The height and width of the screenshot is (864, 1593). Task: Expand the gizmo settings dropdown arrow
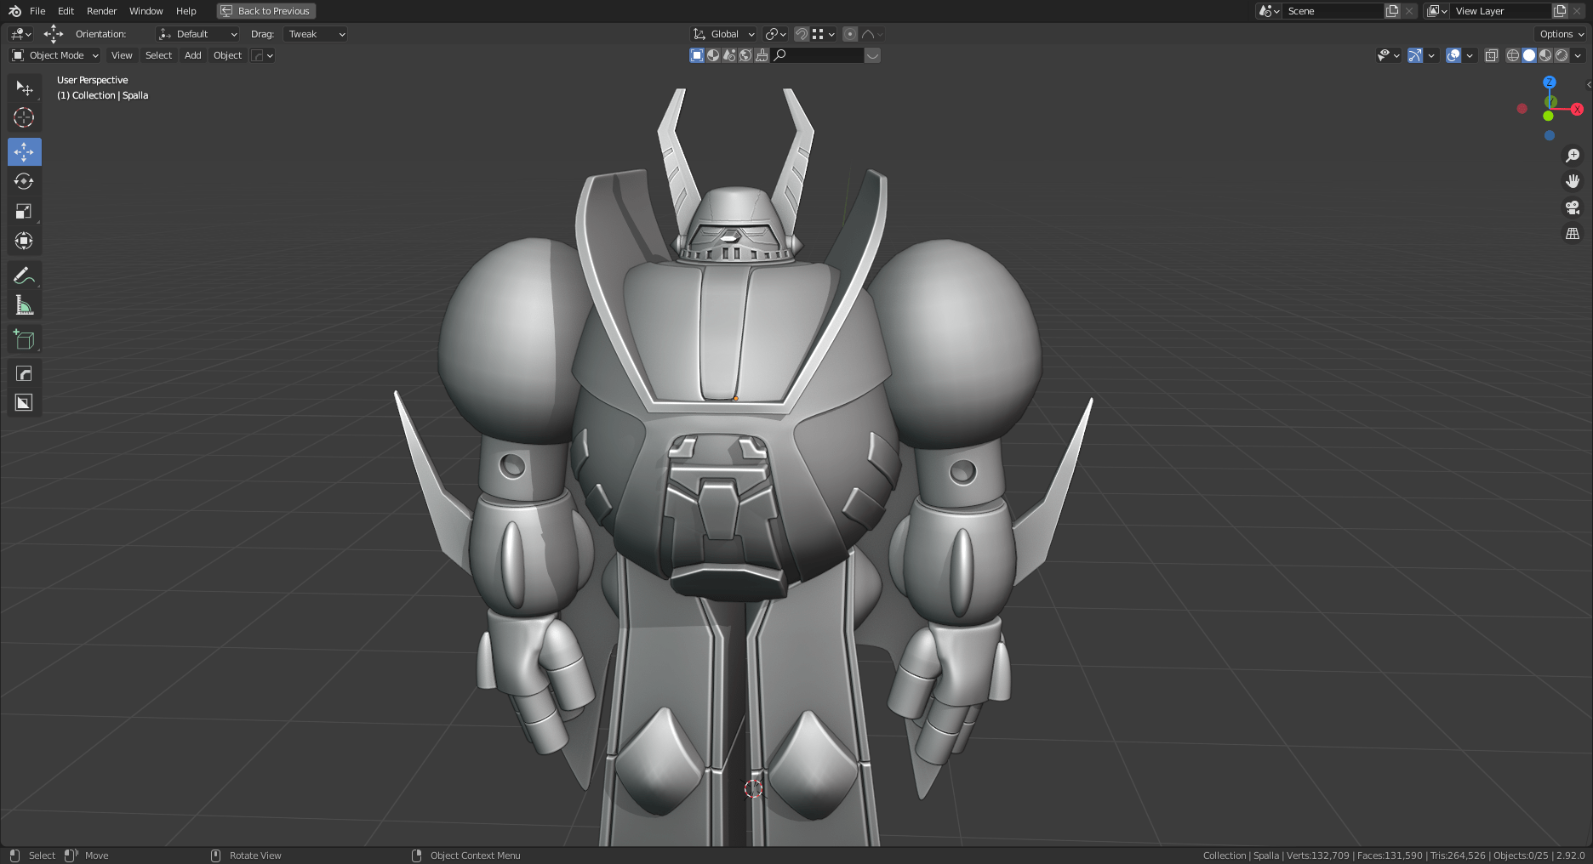(x=1431, y=55)
